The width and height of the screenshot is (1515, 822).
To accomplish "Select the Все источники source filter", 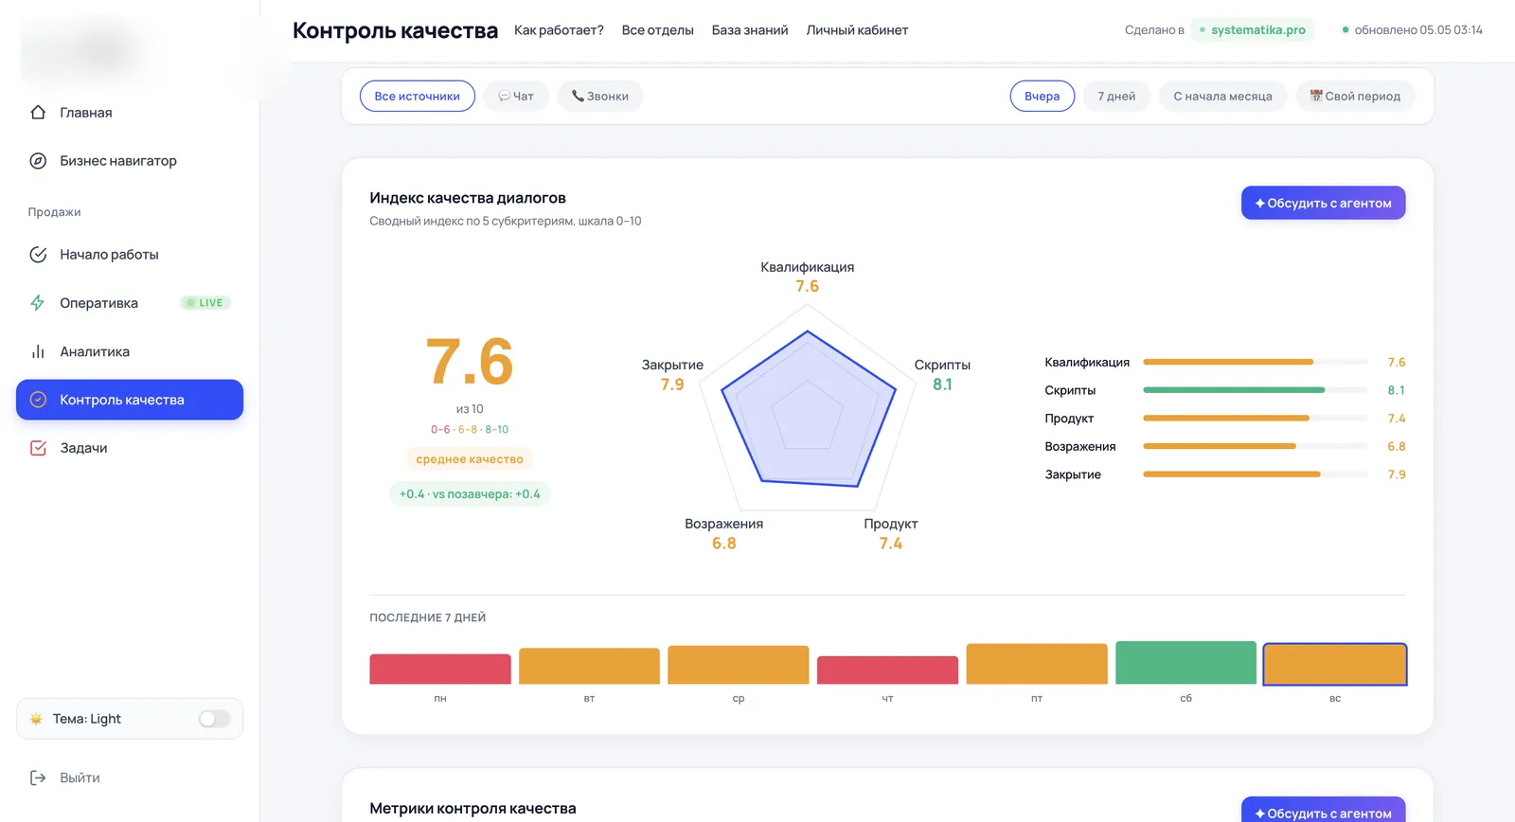I will tap(417, 96).
